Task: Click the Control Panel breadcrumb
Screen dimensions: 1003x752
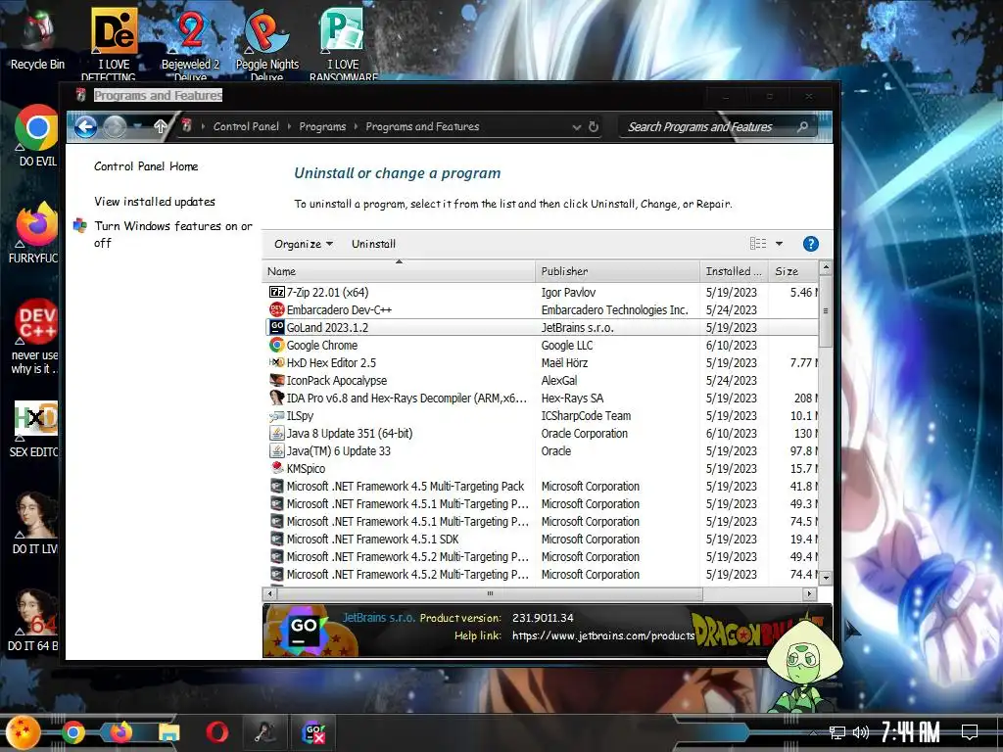Action: pos(246,126)
